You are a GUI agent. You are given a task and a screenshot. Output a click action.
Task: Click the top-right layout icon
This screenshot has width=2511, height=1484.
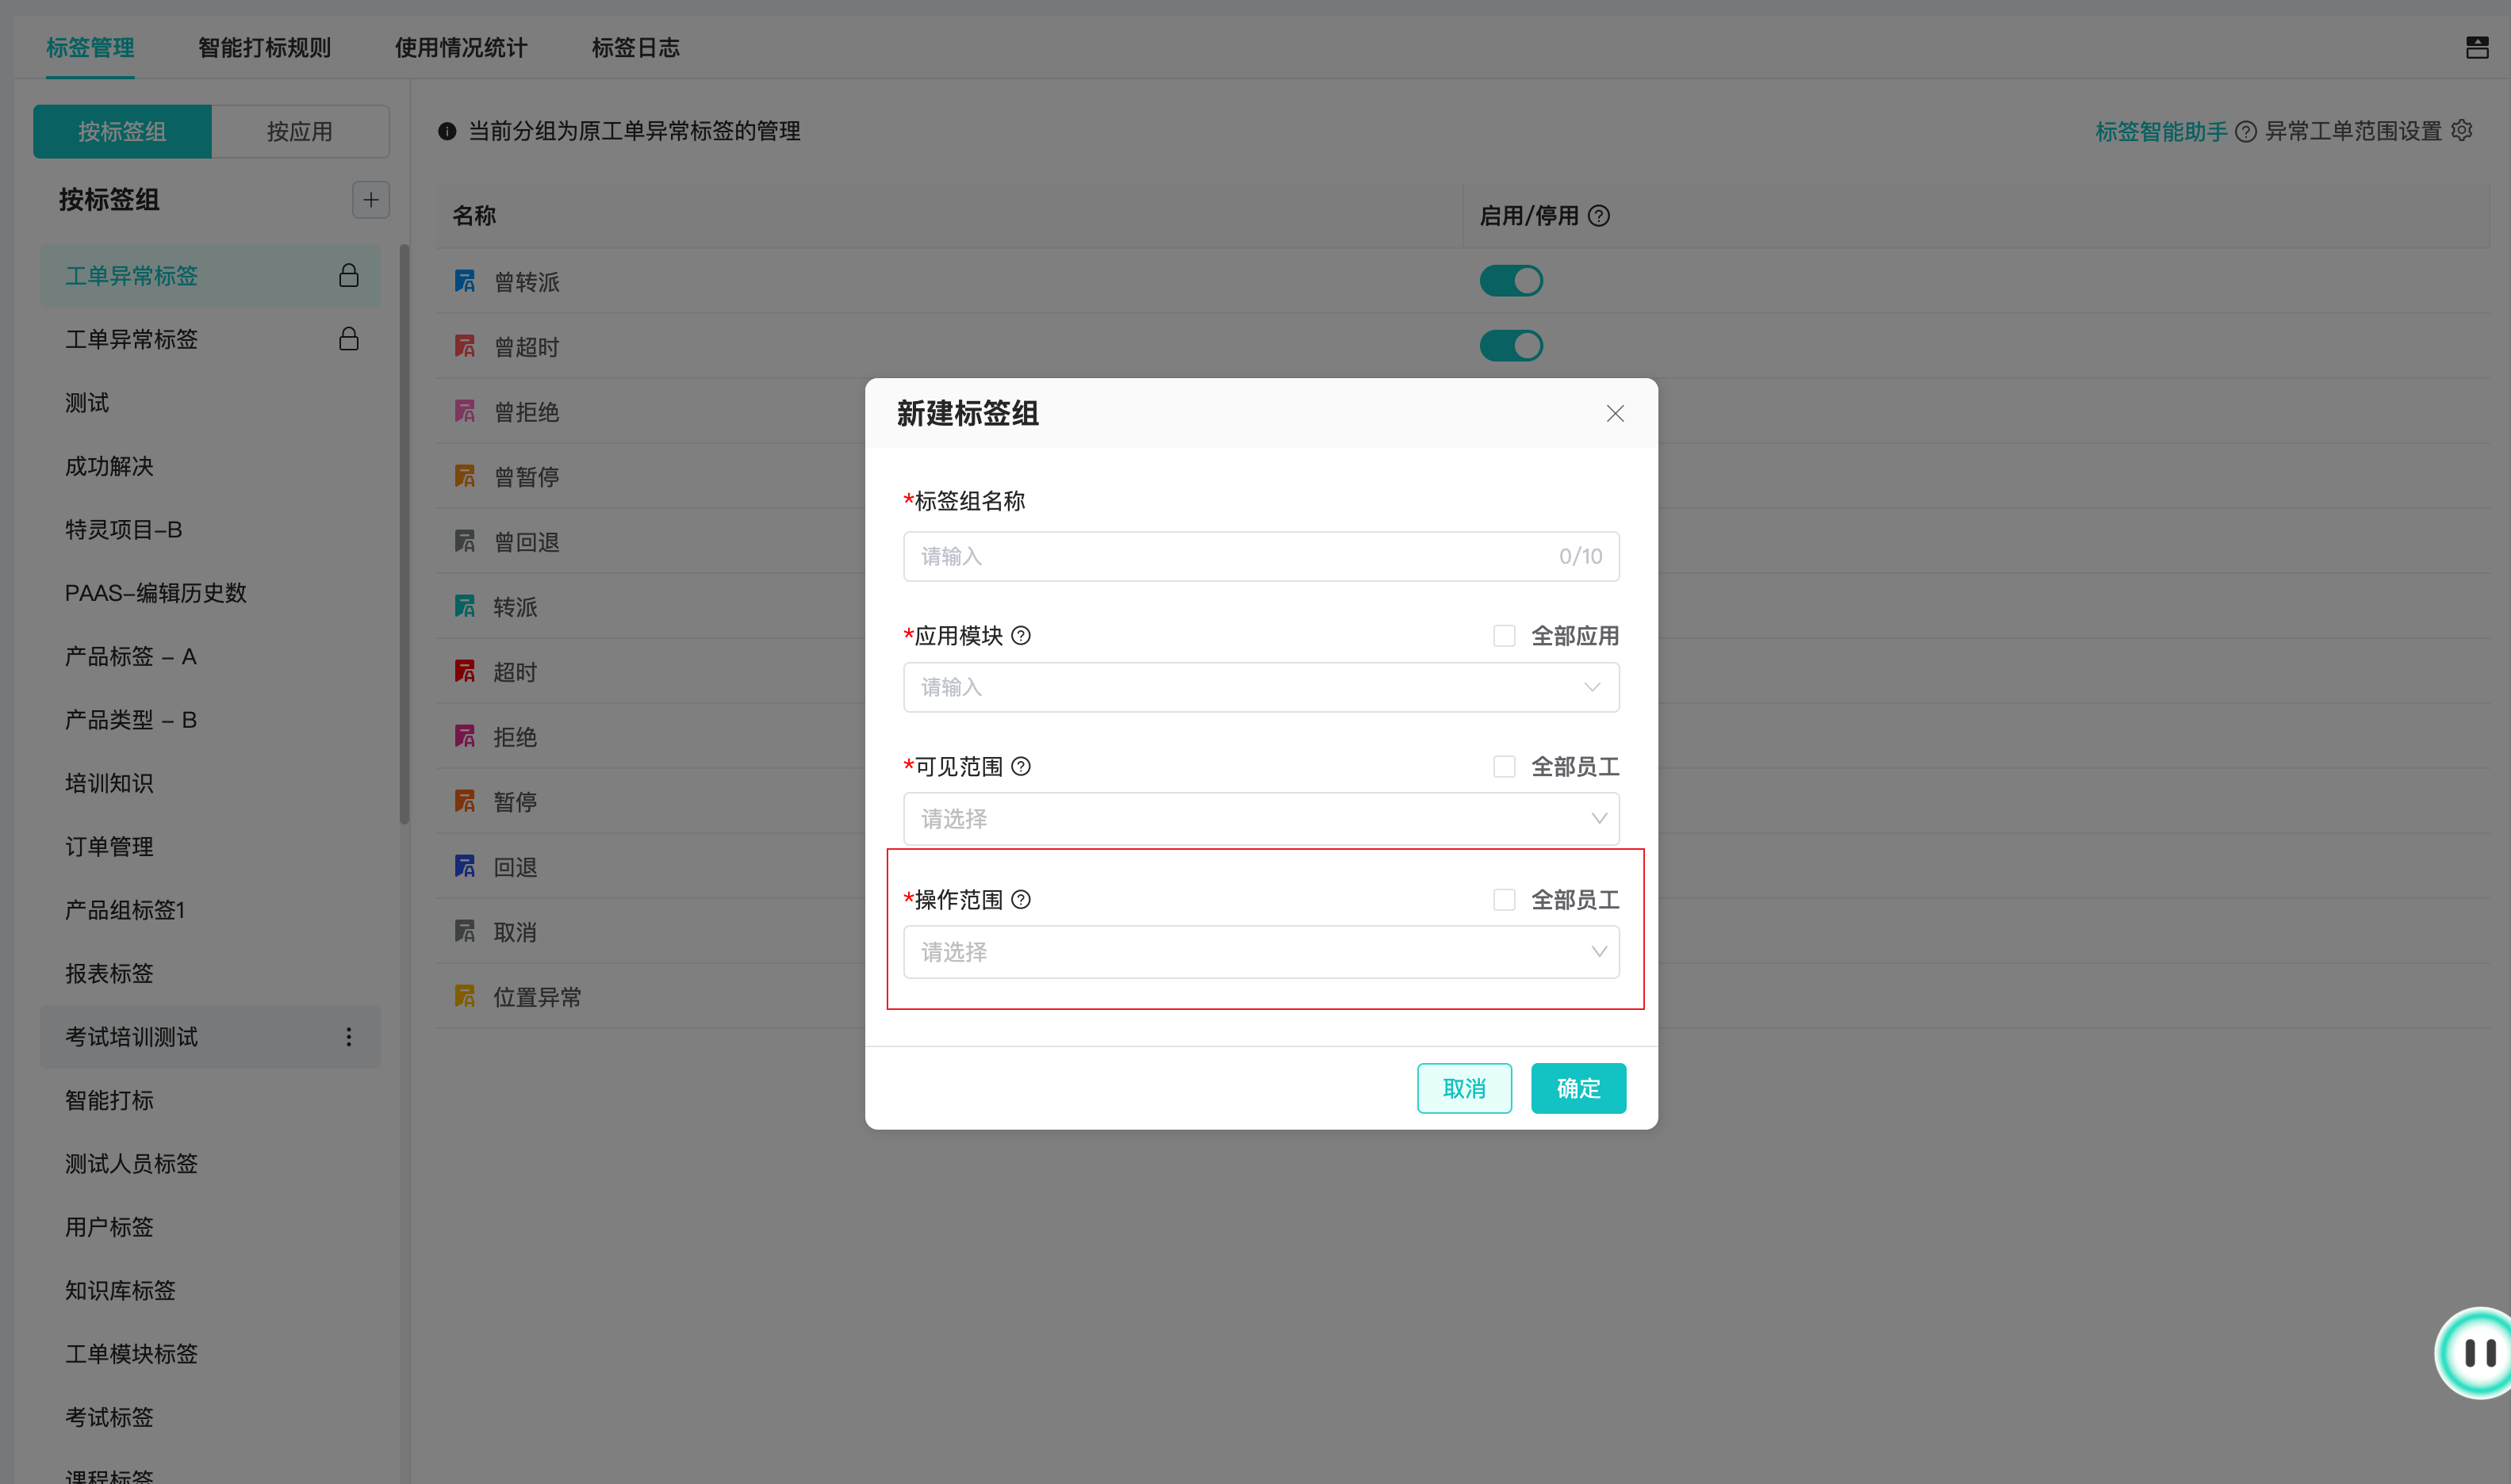coord(2477,47)
